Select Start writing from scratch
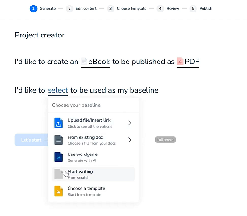 [94, 174]
